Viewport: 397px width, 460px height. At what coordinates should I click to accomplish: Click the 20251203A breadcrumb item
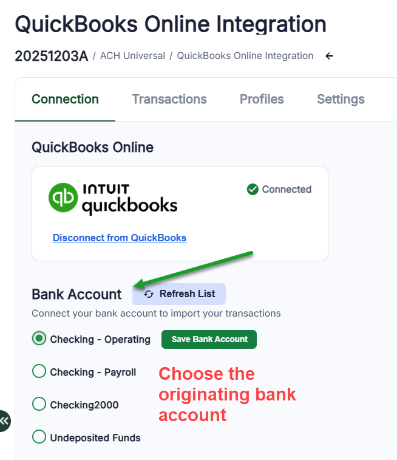click(52, 56)
